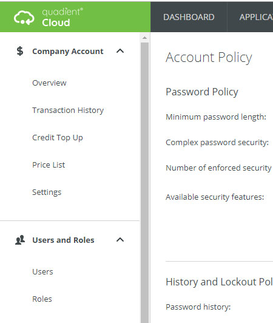The width and height of the screenshot is (273, 323).
Task: Open company Settings
Action: tap(47, 192)
